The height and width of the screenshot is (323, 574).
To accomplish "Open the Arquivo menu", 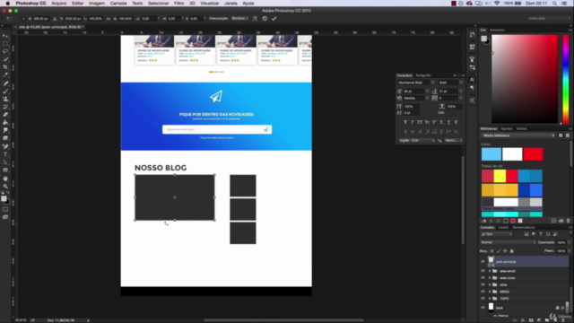I will point(59,4).
